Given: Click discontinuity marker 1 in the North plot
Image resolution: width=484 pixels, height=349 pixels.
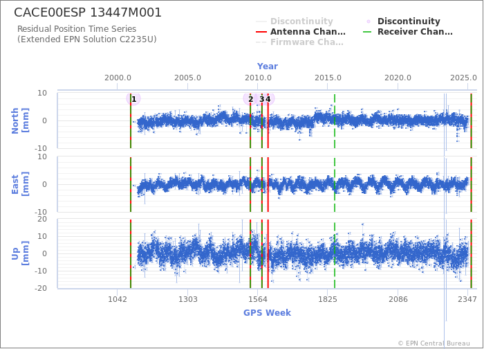Looking at the screenshot, I should [133, 99].
